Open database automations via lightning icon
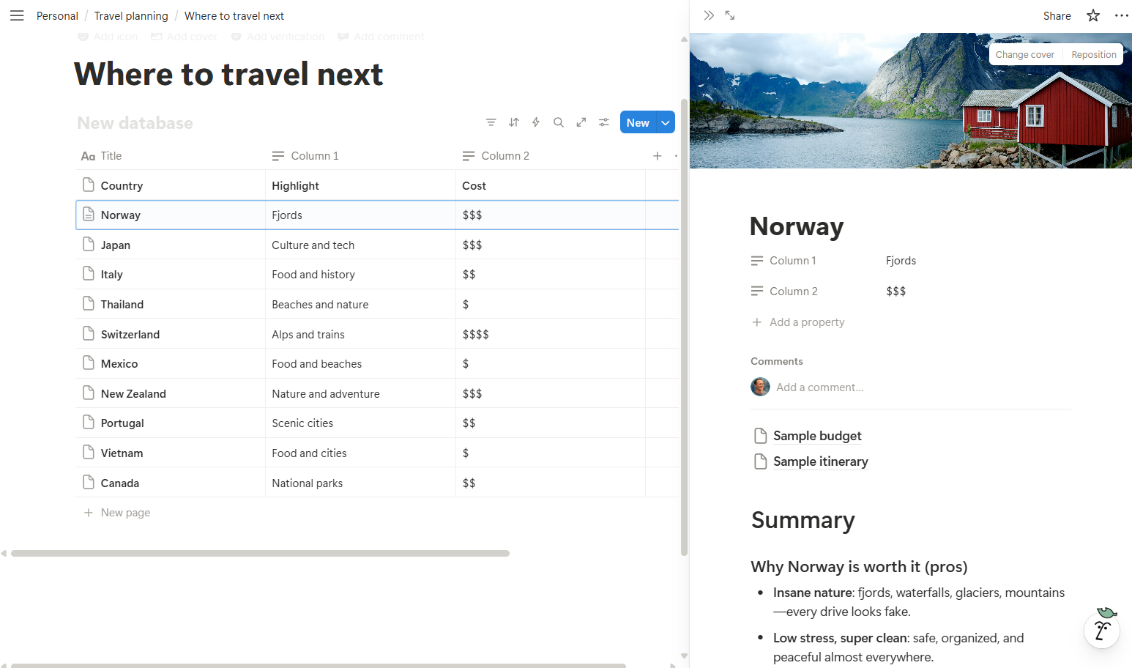The height and width of the screenshot is (668, 1132). (x=536, y=122)
